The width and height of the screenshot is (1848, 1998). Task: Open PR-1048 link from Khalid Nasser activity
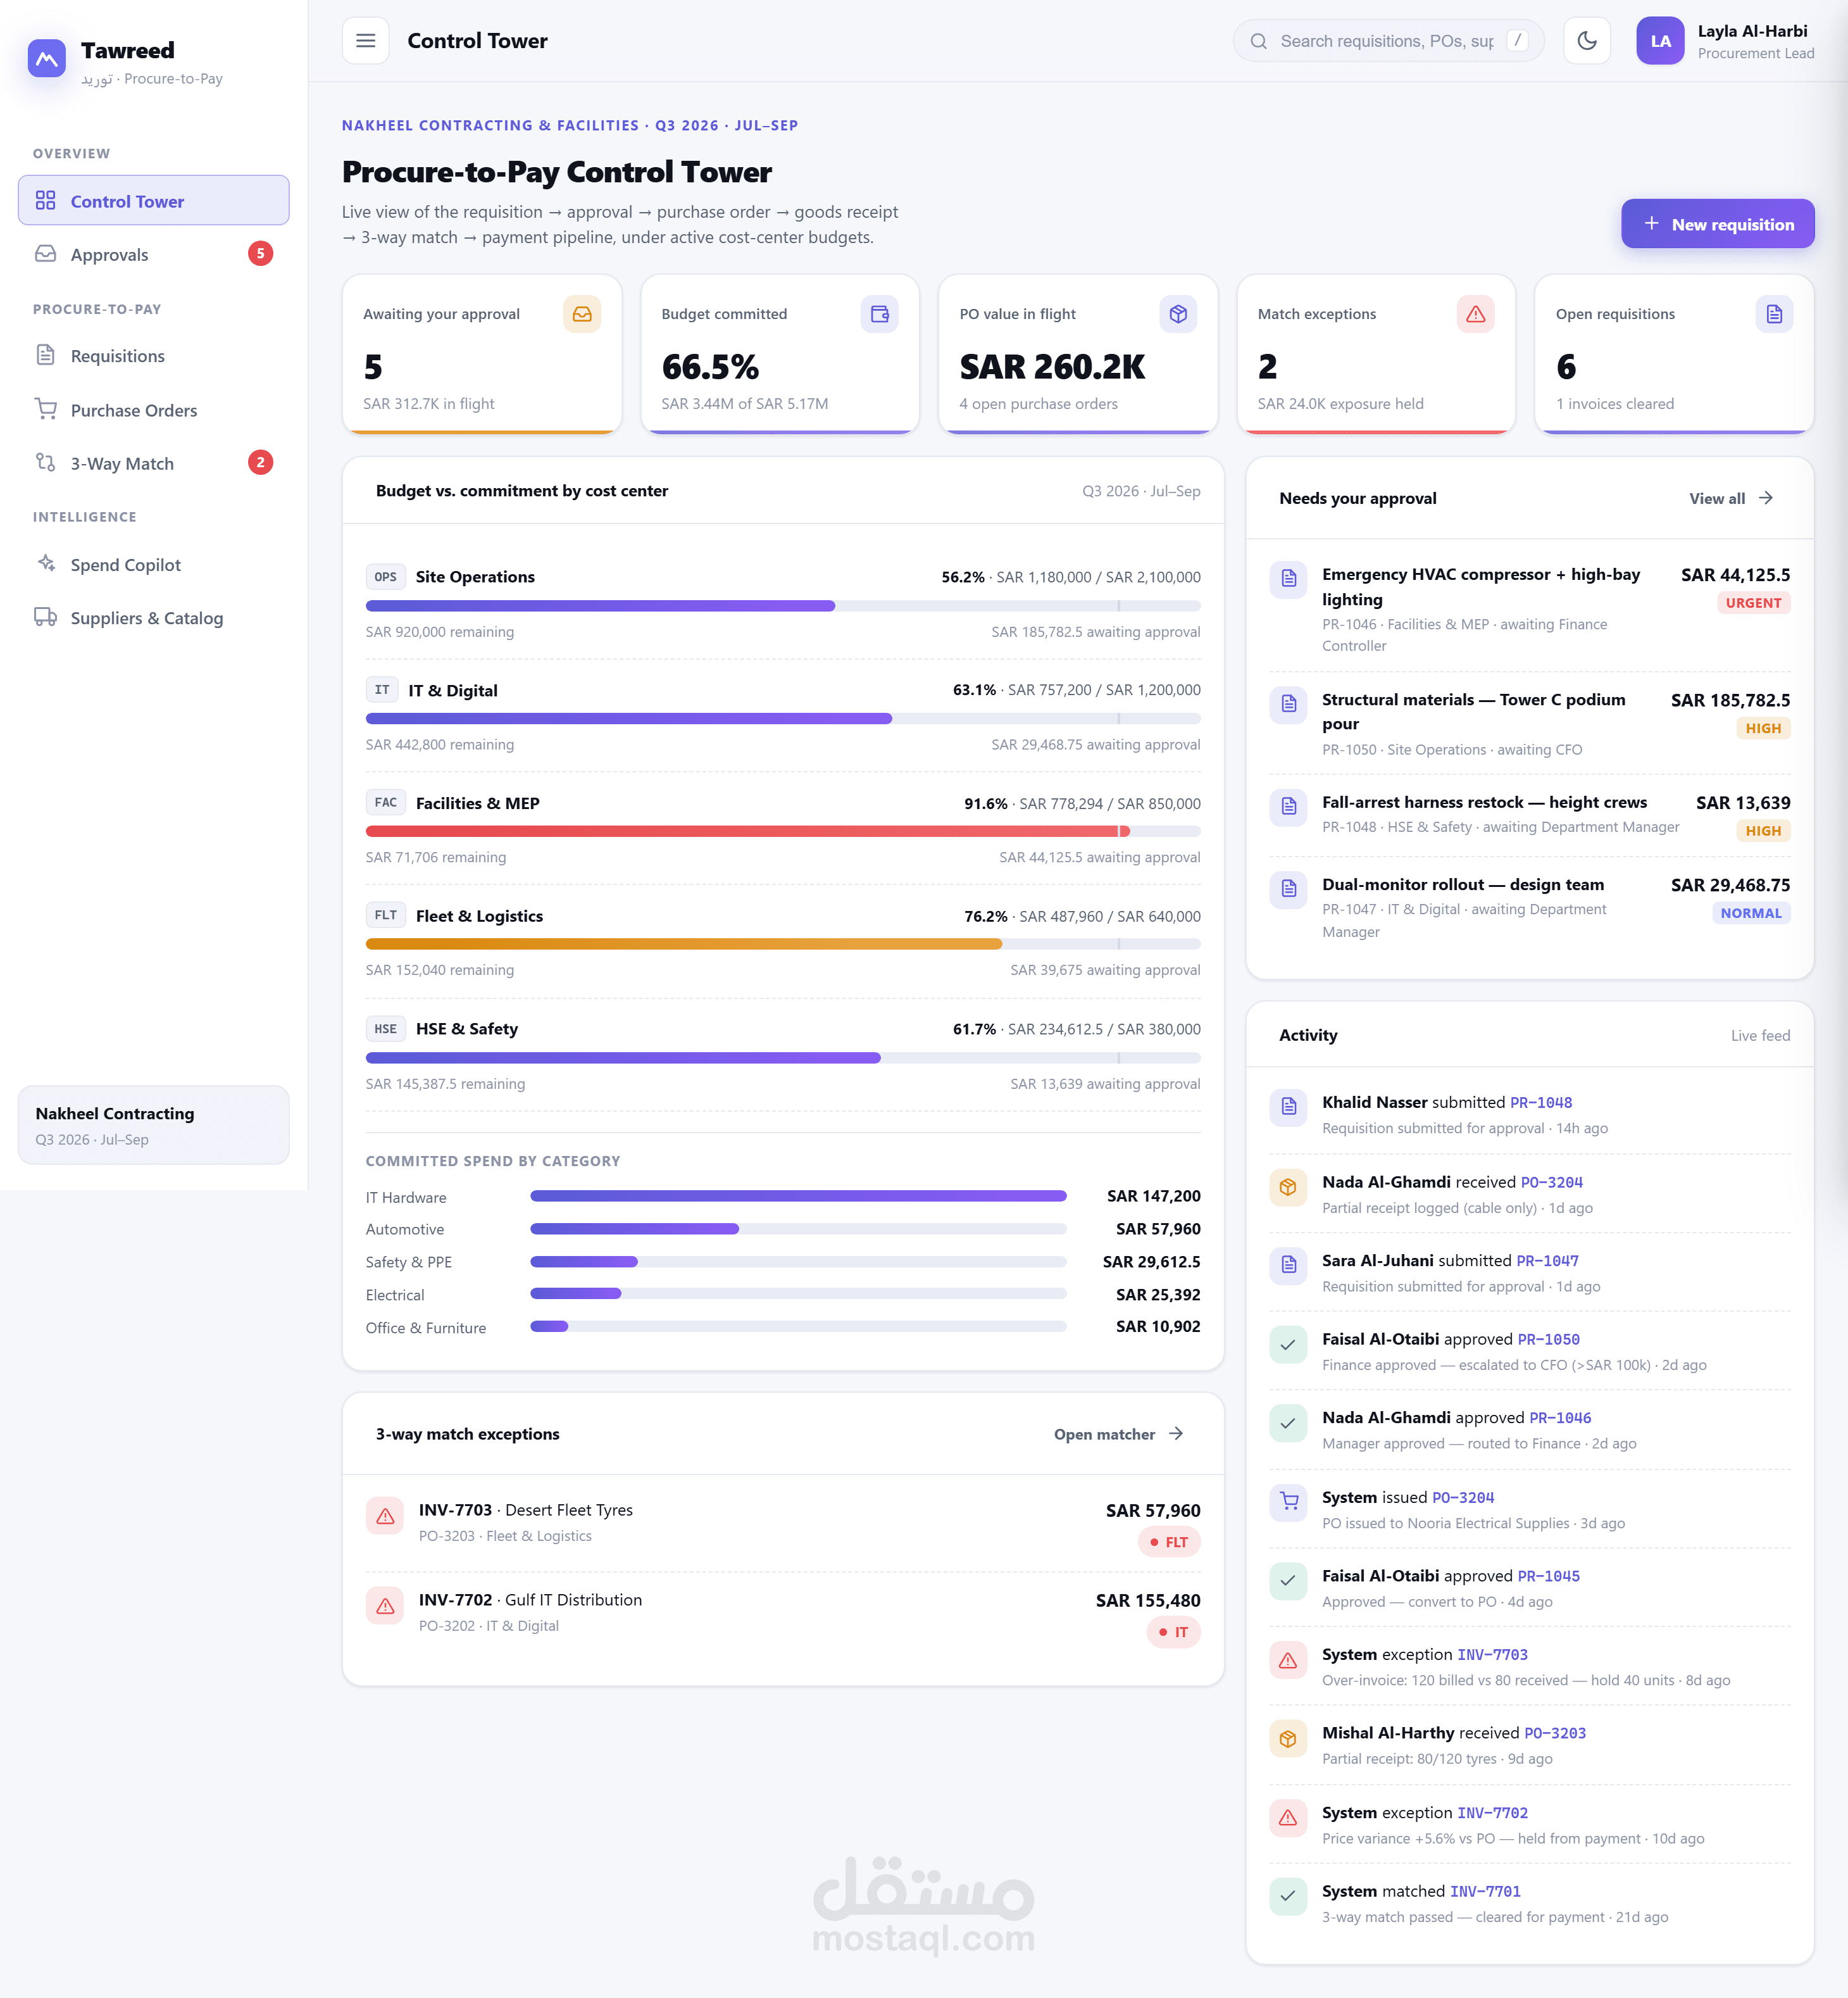click(1540, 1103)
